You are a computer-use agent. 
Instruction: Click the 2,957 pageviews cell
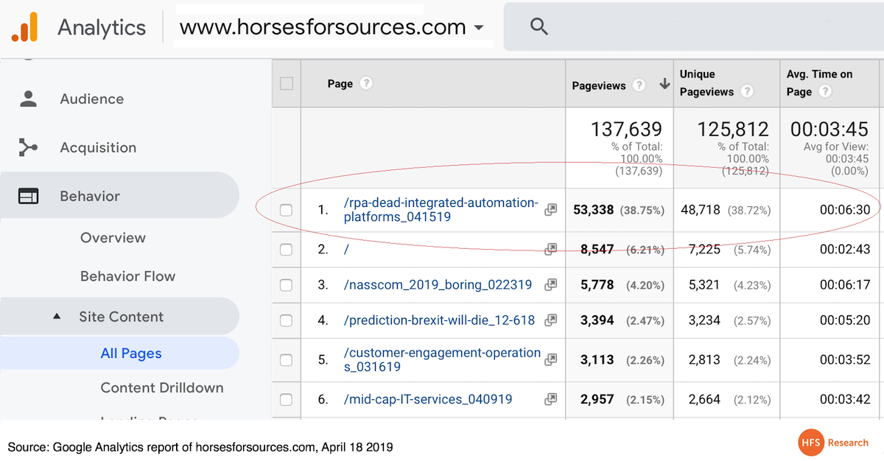point(597,399)
